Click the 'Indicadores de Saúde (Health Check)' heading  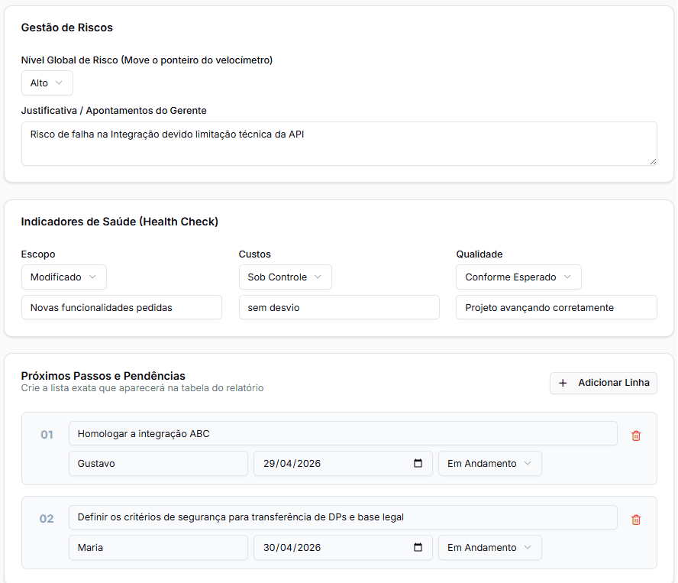[x=119, y=222]
